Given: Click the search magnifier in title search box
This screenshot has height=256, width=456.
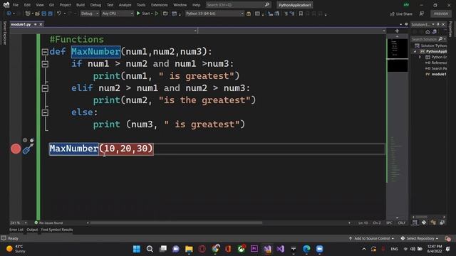Looking at the screenshot, I should 267,5.
